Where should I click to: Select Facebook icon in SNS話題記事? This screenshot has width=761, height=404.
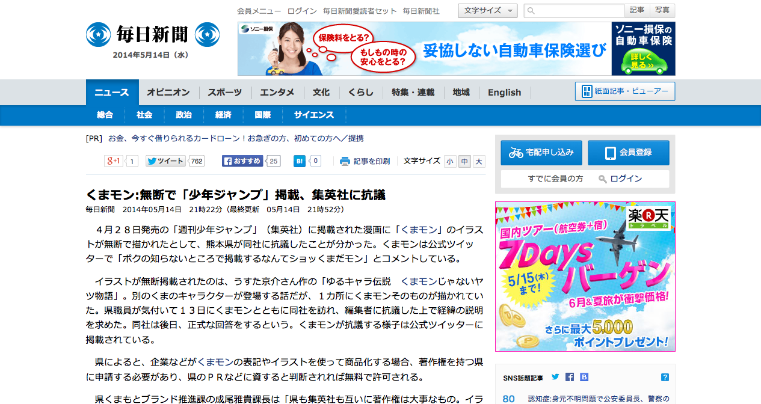click(x=570, y=378)
